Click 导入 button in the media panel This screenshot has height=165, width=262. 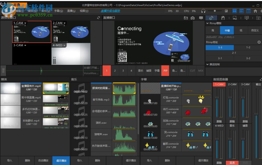coord(9,161)
